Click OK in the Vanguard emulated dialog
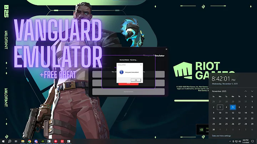 pyautogui.click(x=136, y=80)
